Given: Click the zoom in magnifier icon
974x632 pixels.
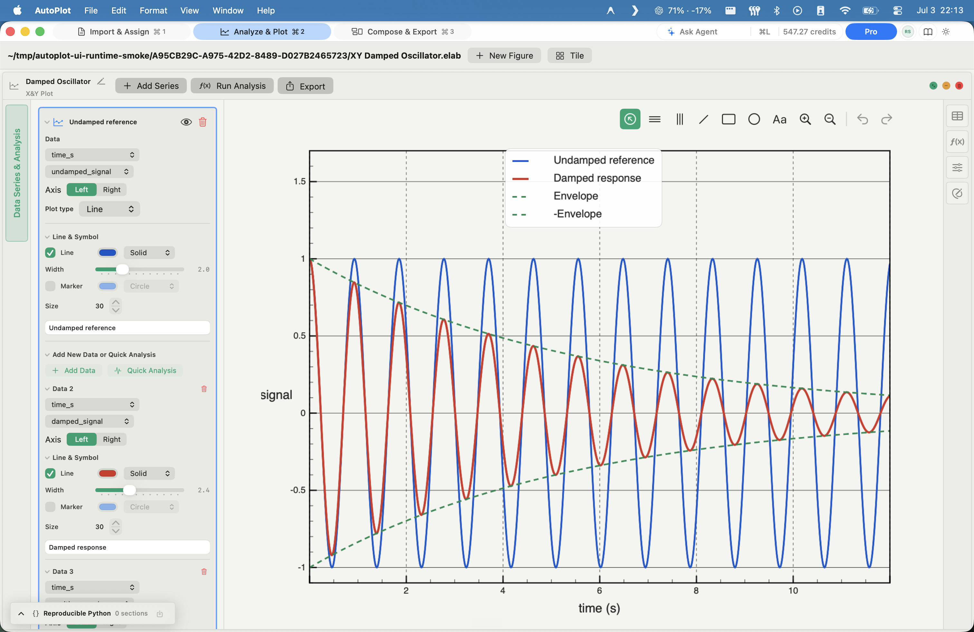Looking at the screenshot, I should pyautogui.click(x=805, y=119).
